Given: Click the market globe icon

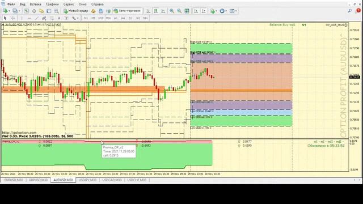Looking at the screenshot, I should [x=108, y=11].
